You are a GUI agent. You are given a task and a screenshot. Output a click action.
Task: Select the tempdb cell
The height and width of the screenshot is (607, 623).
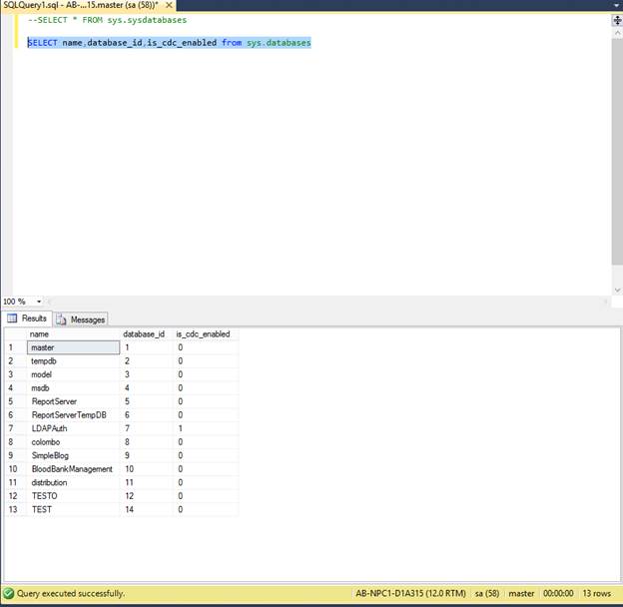tap(73, 361)
